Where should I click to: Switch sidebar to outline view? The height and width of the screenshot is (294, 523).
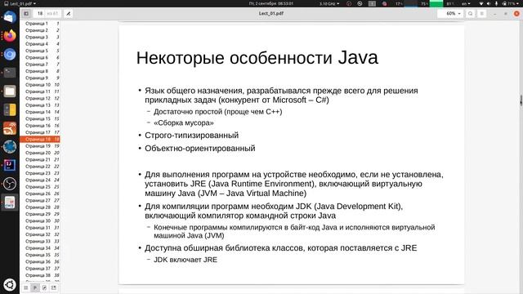click(35, 287)
